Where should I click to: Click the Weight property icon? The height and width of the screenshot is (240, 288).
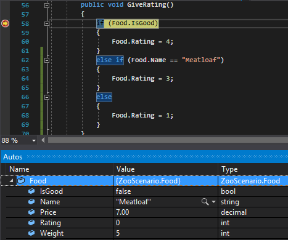click(31, 233)
